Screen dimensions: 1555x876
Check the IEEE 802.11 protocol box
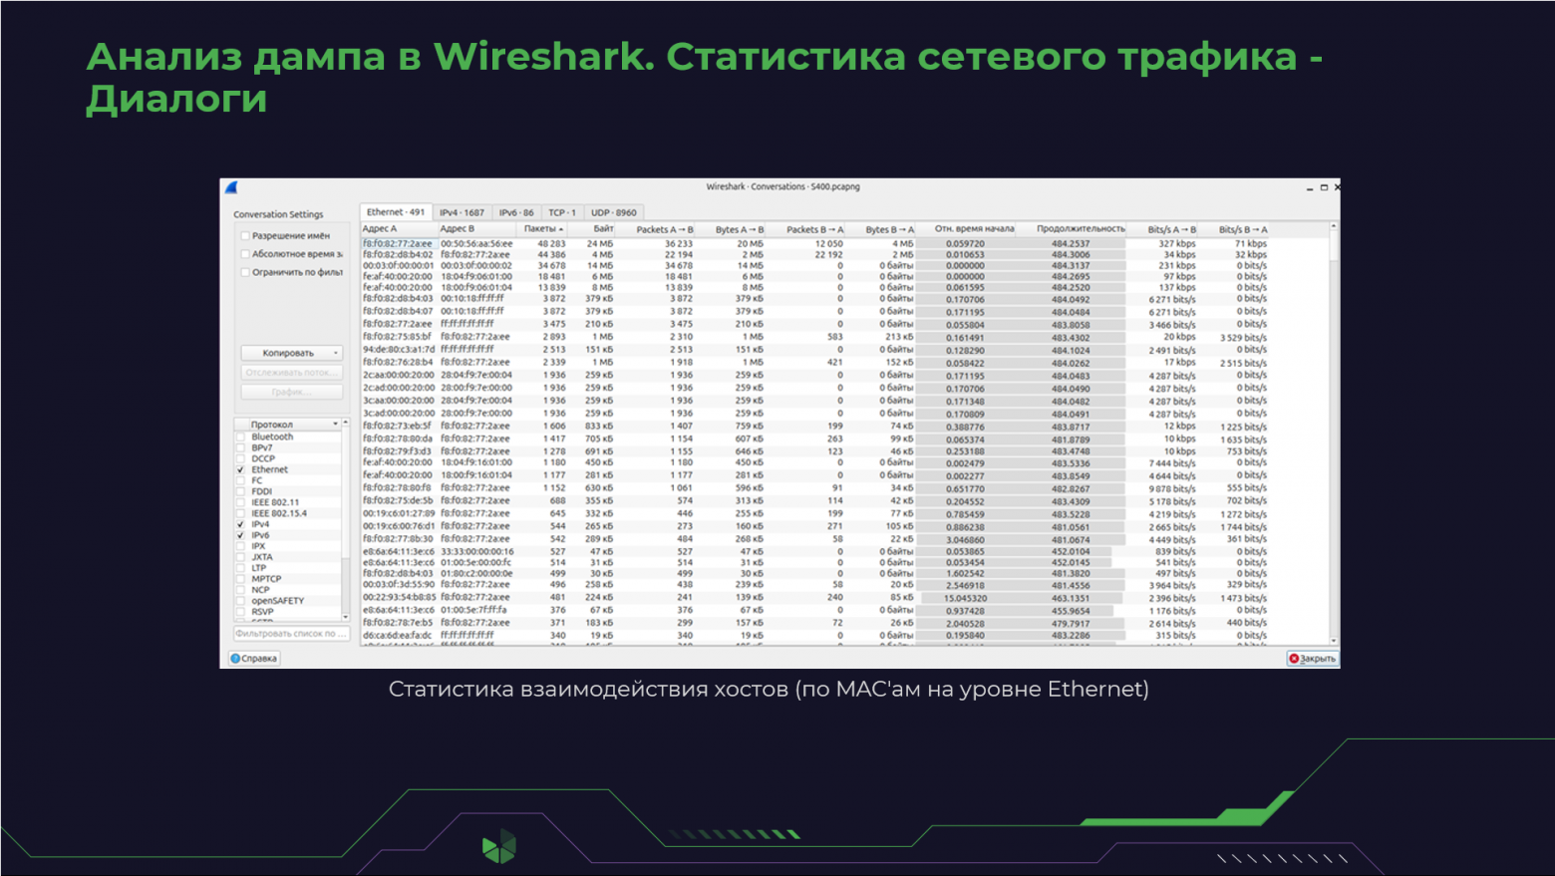point(240,502)
